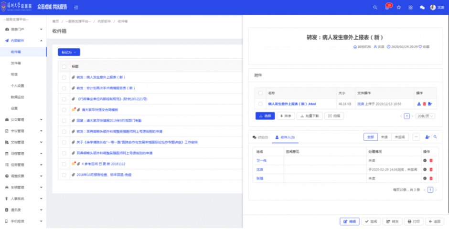The width and height of the screenshot is (449, 230).
Task: Delete recipient 张强 with trash icon
Action: (x=431, y=178)
